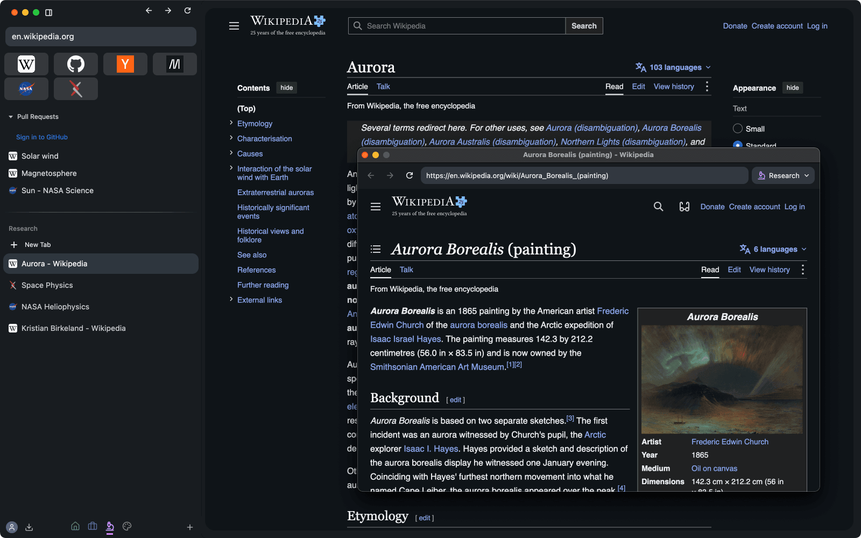The width and height of the screenshot is (861, 538).
Task: Open the Kristian Birkeland - Wikipedia tab
Action: [101, 328]
